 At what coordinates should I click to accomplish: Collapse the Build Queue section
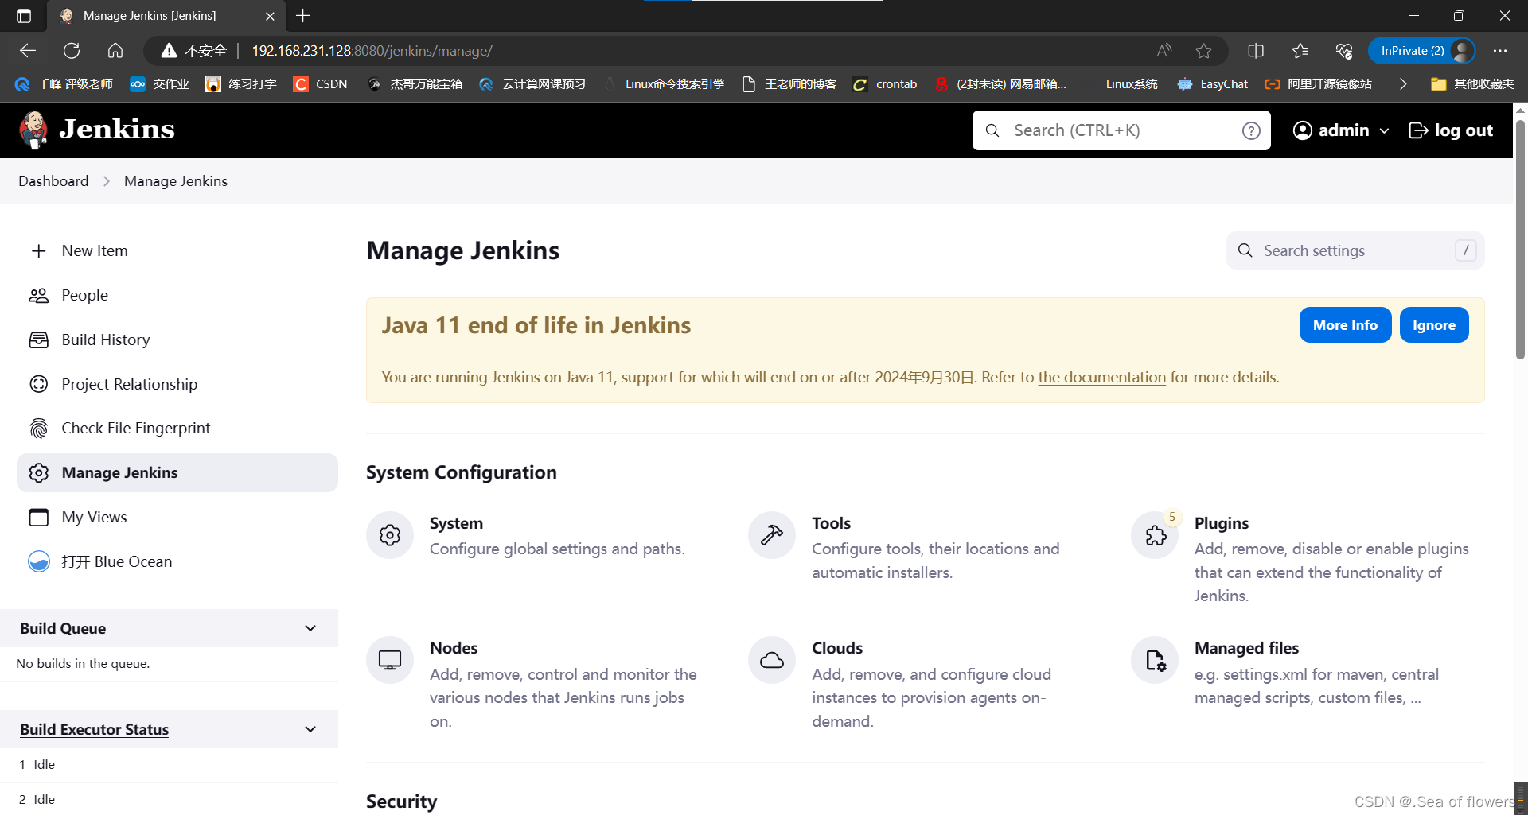[x=310, y=628]
